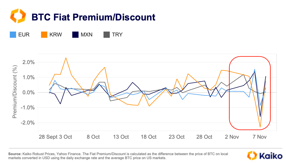Click the Premium/Discount (%) y-axis title
The height and width of the screenshot is (164, 286).
pyautogui.click(x=15, y=92)
